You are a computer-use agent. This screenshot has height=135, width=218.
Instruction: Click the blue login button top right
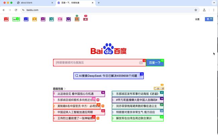[x=209, y=19]
